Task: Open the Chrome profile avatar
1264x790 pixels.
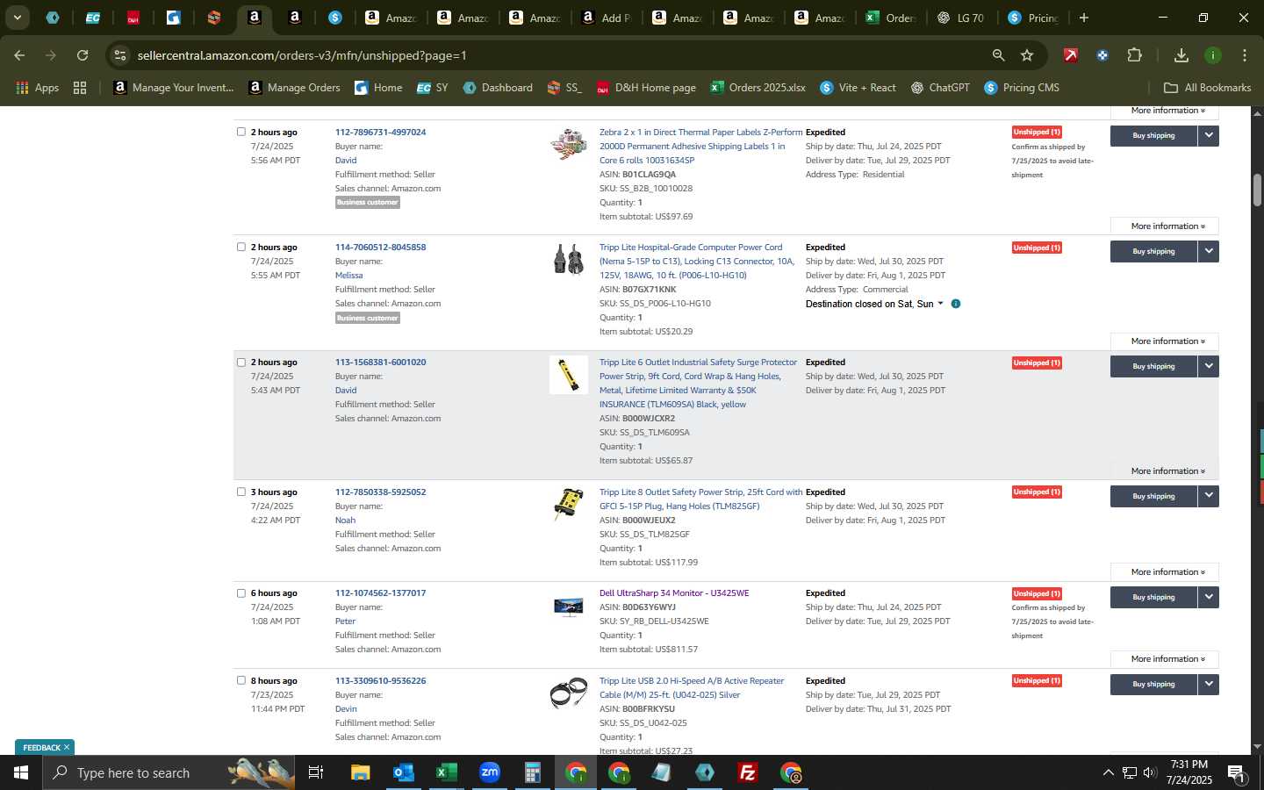Action: coord(1213,55)
